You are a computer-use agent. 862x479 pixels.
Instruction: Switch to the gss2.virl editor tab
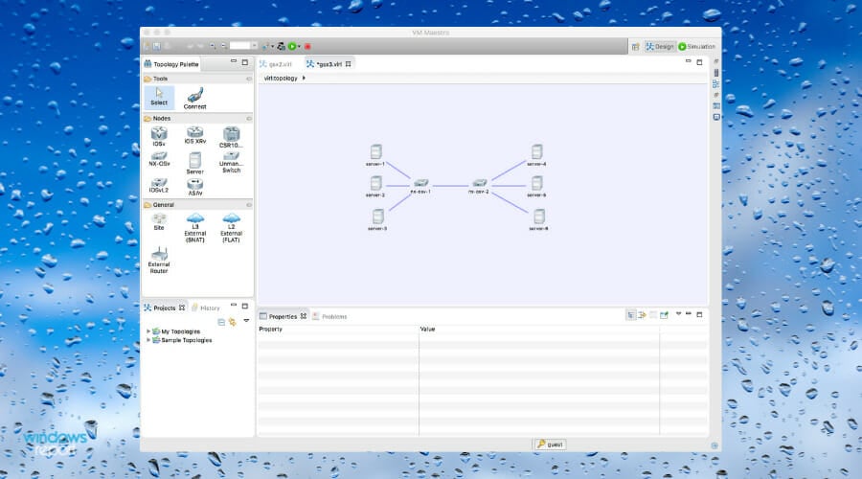276,64
